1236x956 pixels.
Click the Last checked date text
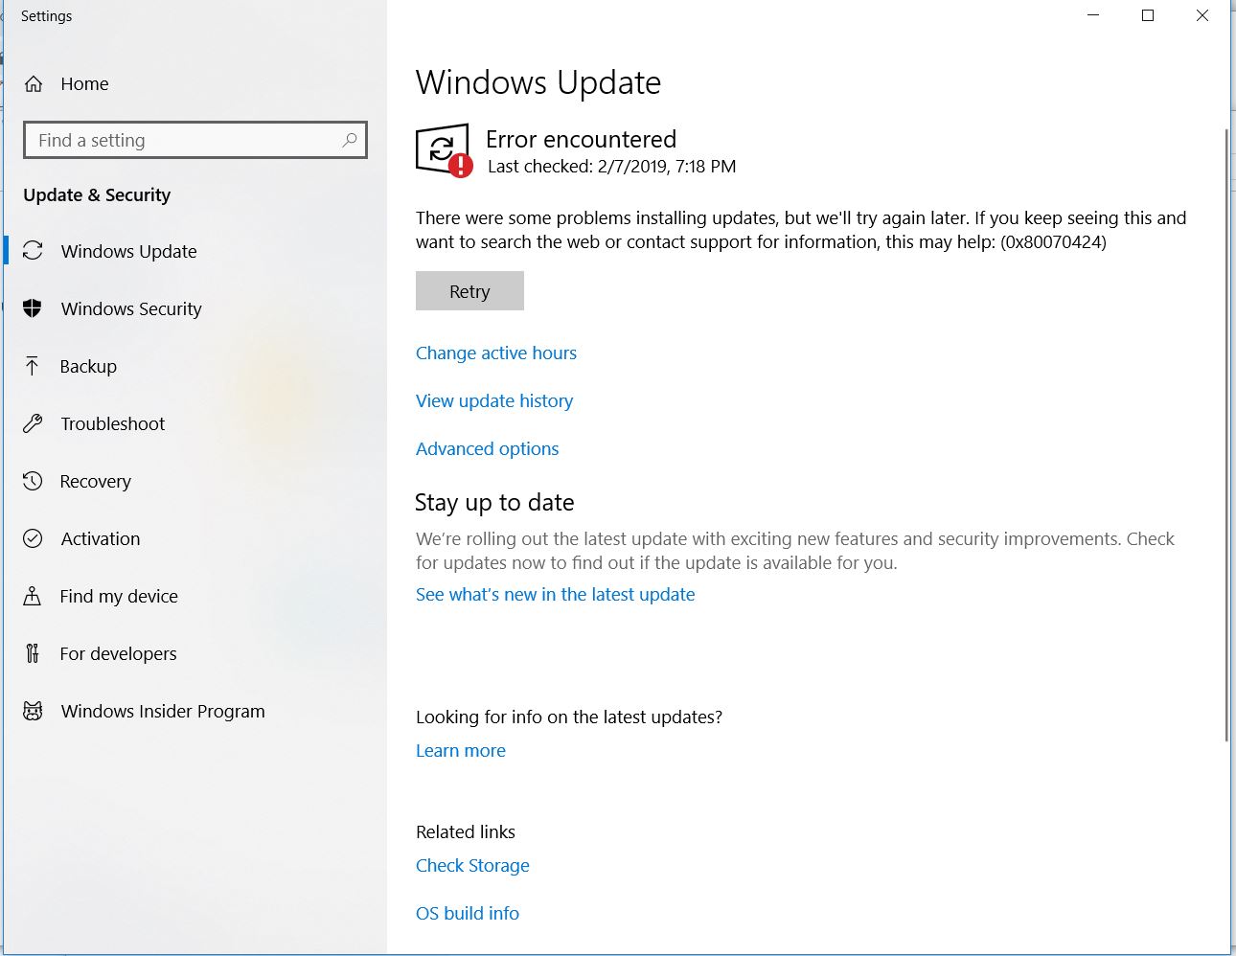pyautogui.click(x=611, y=167)
